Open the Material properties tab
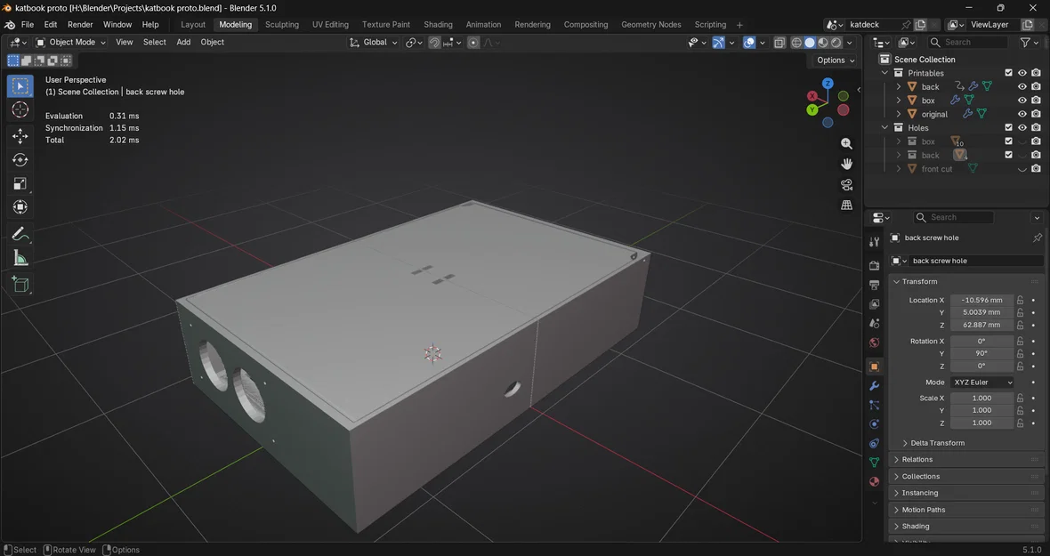The height and width of the screenshot is (556, 1050). [x=874, y=482]
